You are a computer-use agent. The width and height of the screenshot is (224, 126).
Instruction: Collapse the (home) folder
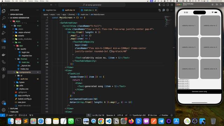[x=24, y=59]
